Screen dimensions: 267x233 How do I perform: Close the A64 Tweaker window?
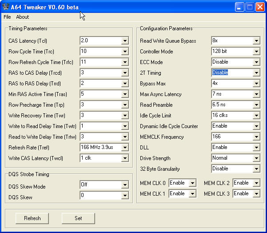click(x=260, y=7)
